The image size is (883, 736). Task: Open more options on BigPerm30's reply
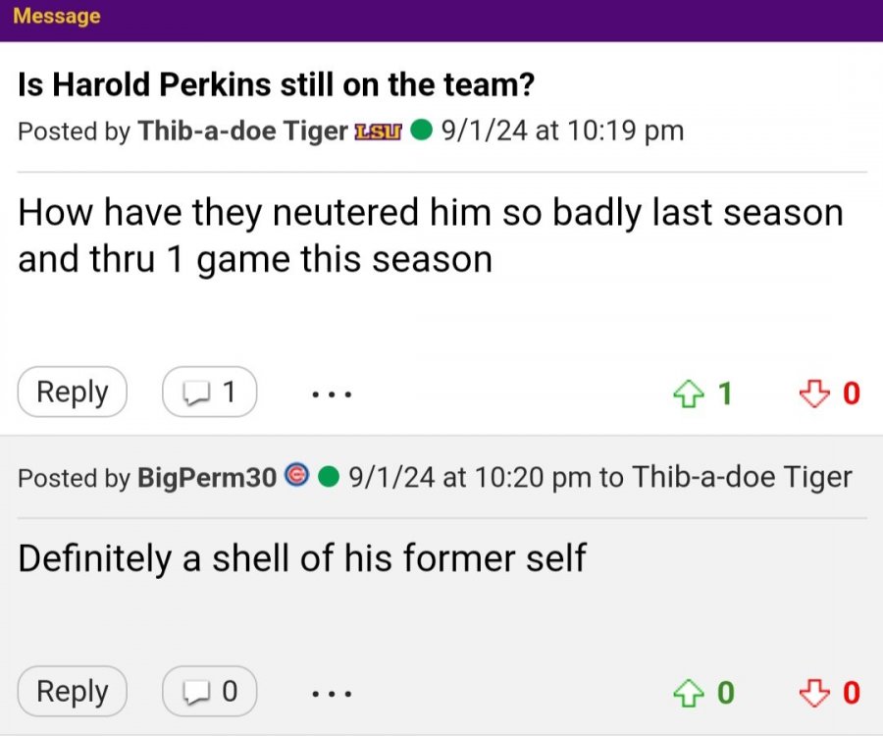(x=332, y=694)
